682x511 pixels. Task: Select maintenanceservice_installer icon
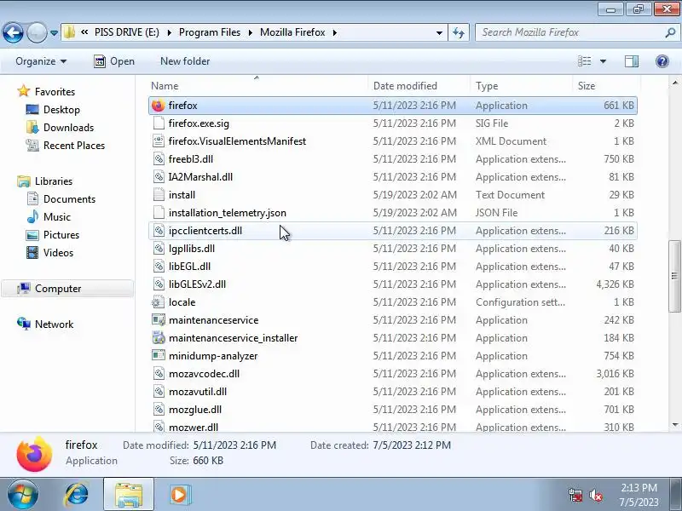click(159, 337)
